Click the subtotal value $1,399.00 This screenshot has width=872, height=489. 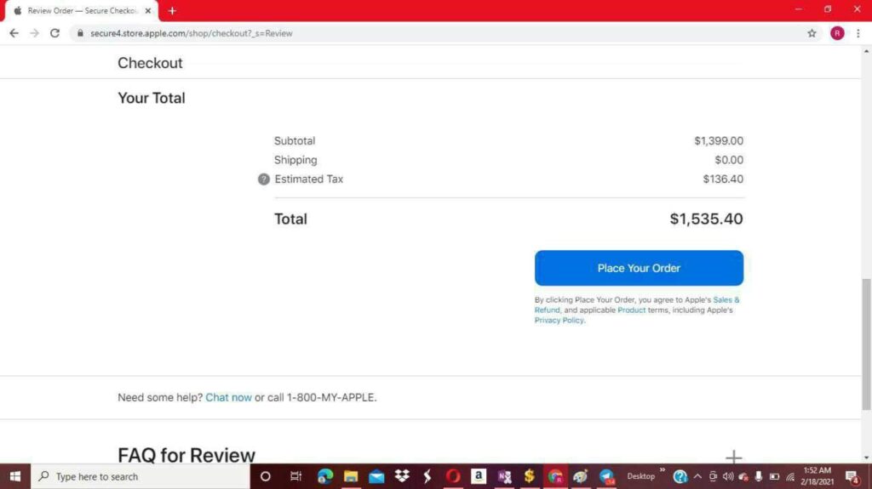(x=719, y=140)
